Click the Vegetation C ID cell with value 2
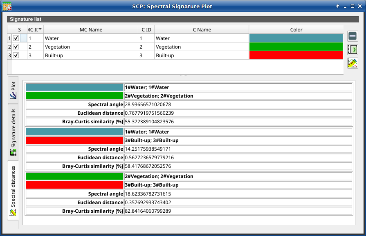 pos(146,47)
